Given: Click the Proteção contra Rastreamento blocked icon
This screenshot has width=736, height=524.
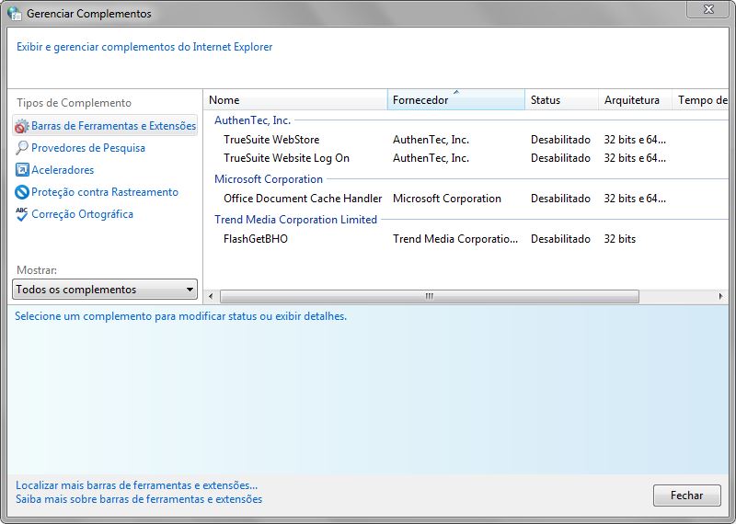Looking at the screenshot, I should coord(21,192).
